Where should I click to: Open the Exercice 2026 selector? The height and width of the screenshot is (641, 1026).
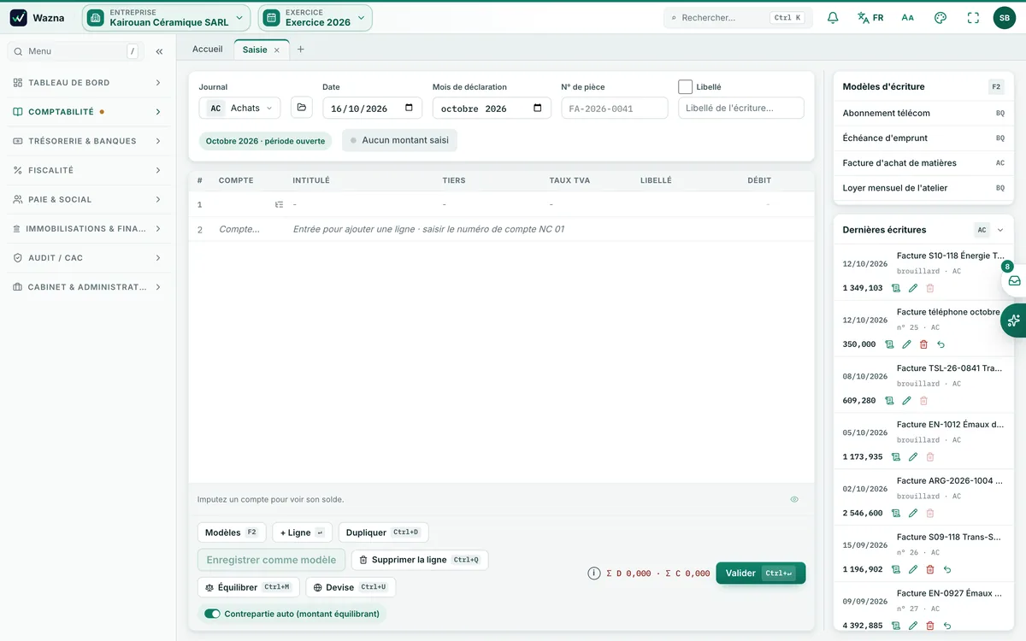315,18
